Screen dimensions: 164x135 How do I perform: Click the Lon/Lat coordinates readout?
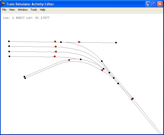(26, 18)
